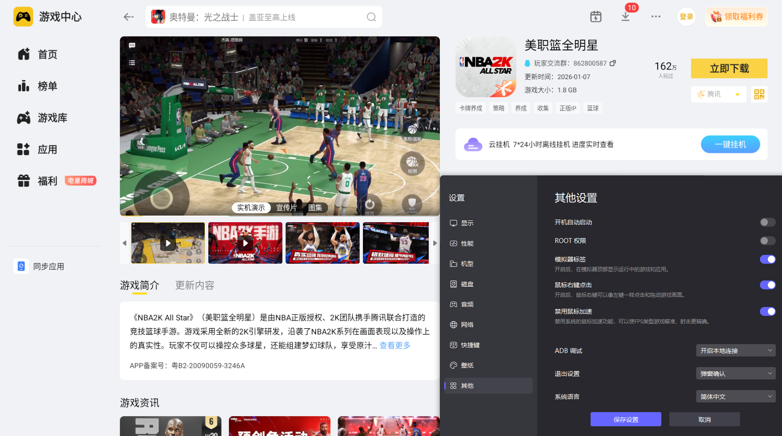Click 查看更多 link in description

395,345
